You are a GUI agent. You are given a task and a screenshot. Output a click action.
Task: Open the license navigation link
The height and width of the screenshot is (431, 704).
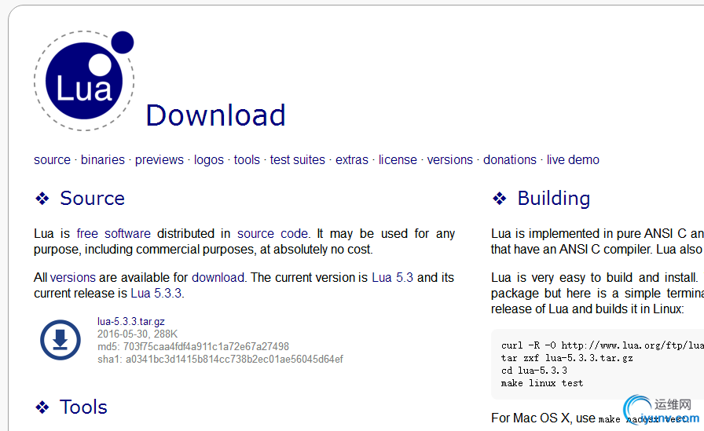[x=398, y=159]
